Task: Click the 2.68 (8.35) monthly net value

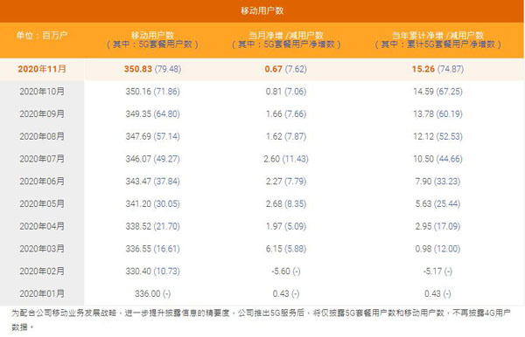Action: (x=286, y=203)
